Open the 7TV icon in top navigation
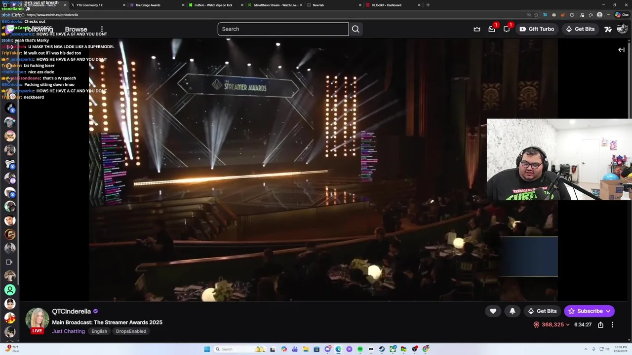Screen dimensions: 632x355 (608, 29)
